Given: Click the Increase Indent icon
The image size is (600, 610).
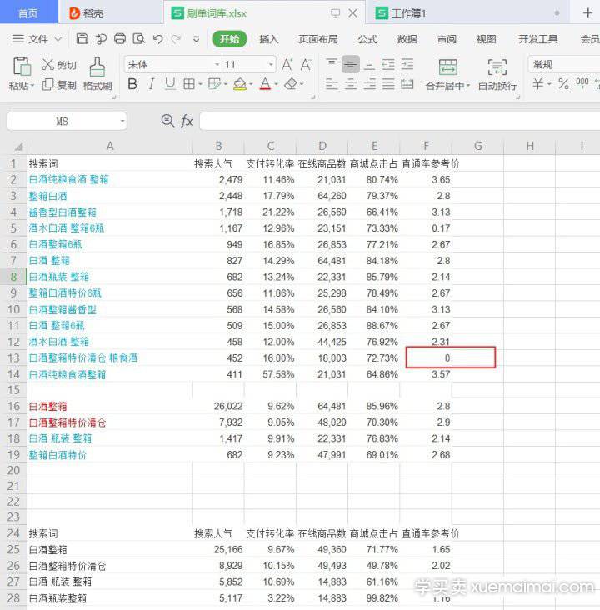Looking at the screenshot, I should [407, 64].
